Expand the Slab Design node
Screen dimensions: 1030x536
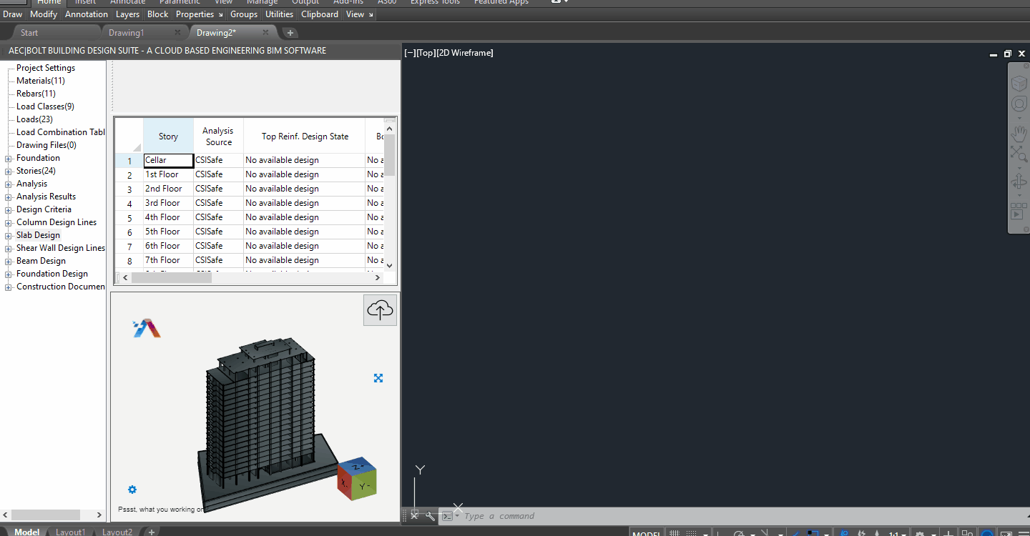[9, 236]
